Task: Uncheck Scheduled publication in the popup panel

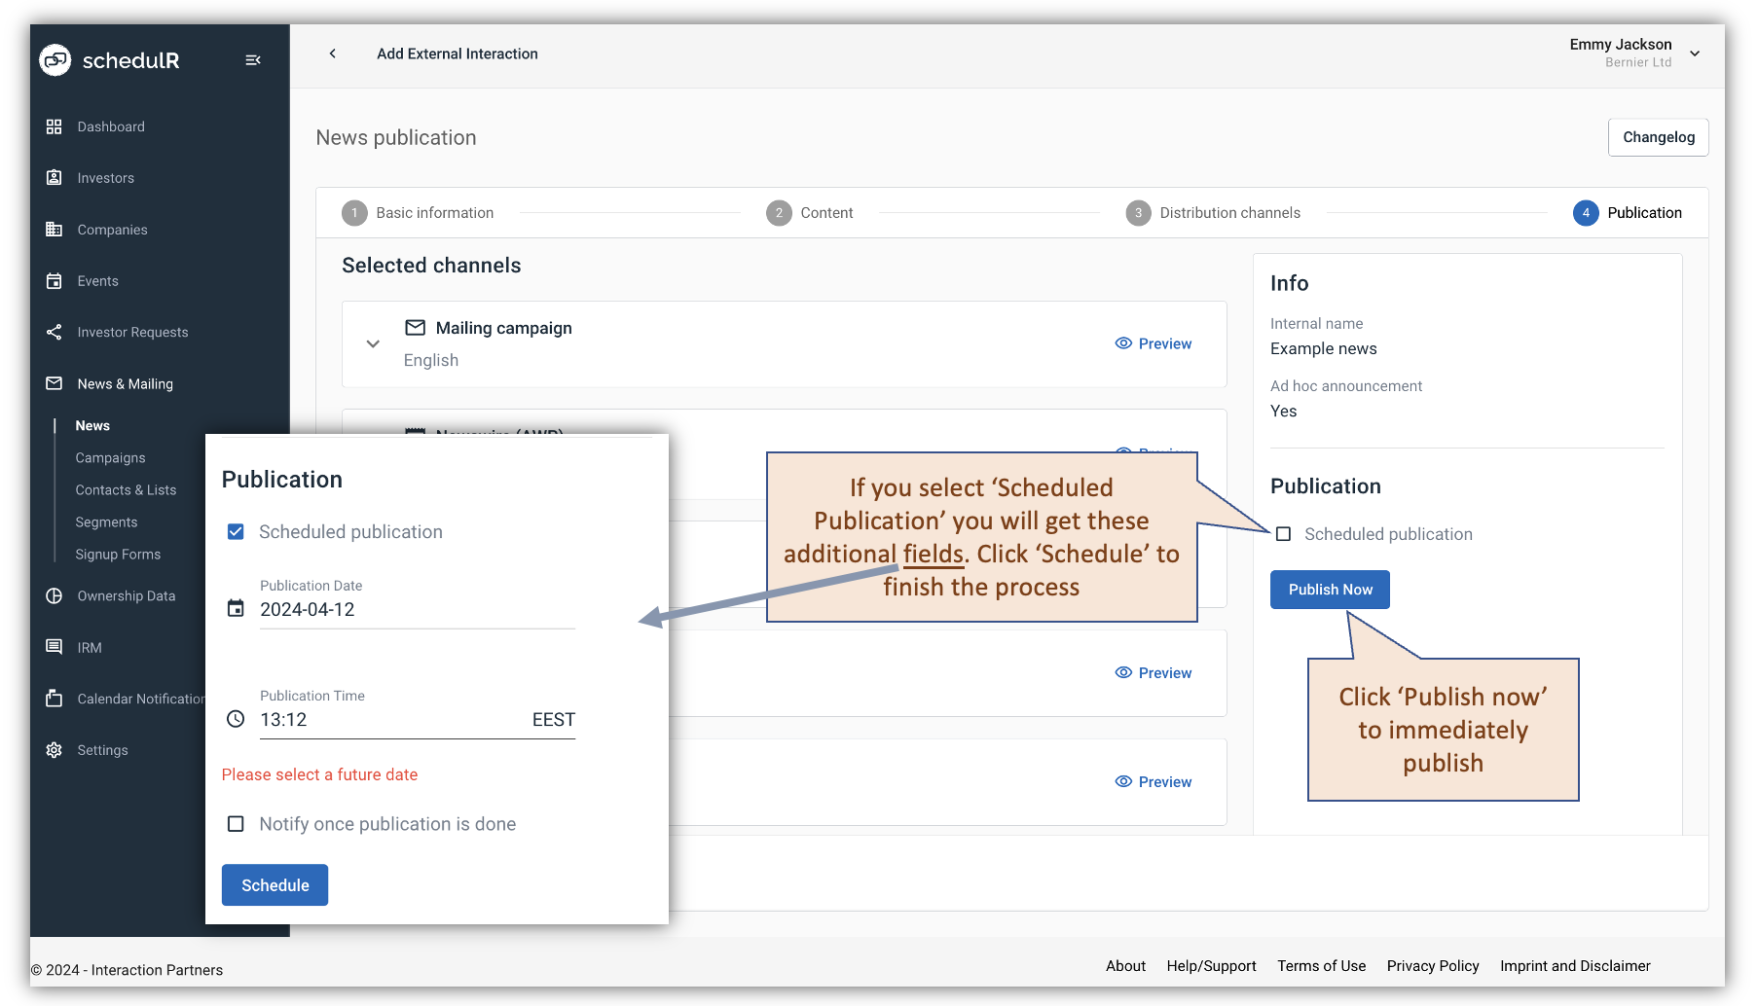Action: point(236,531)
